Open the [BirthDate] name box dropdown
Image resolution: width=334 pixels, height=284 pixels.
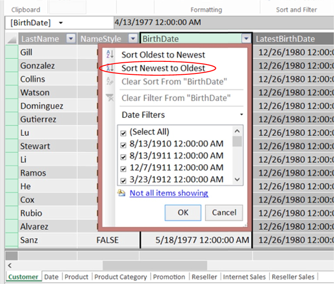(x=61, y=23)
